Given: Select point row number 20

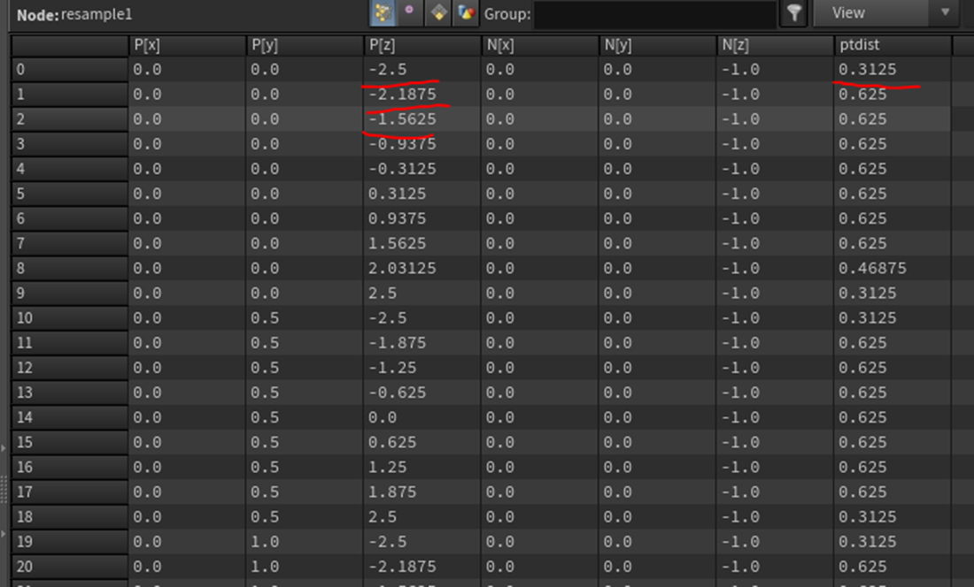Looking at the screenshot, I should pyautogui.click(x=70, y=567).
